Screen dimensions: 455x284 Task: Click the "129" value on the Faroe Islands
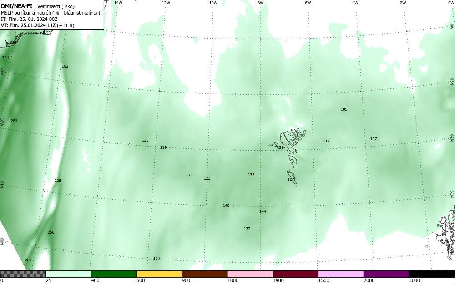pyautogui.click(x=280, y=147)
